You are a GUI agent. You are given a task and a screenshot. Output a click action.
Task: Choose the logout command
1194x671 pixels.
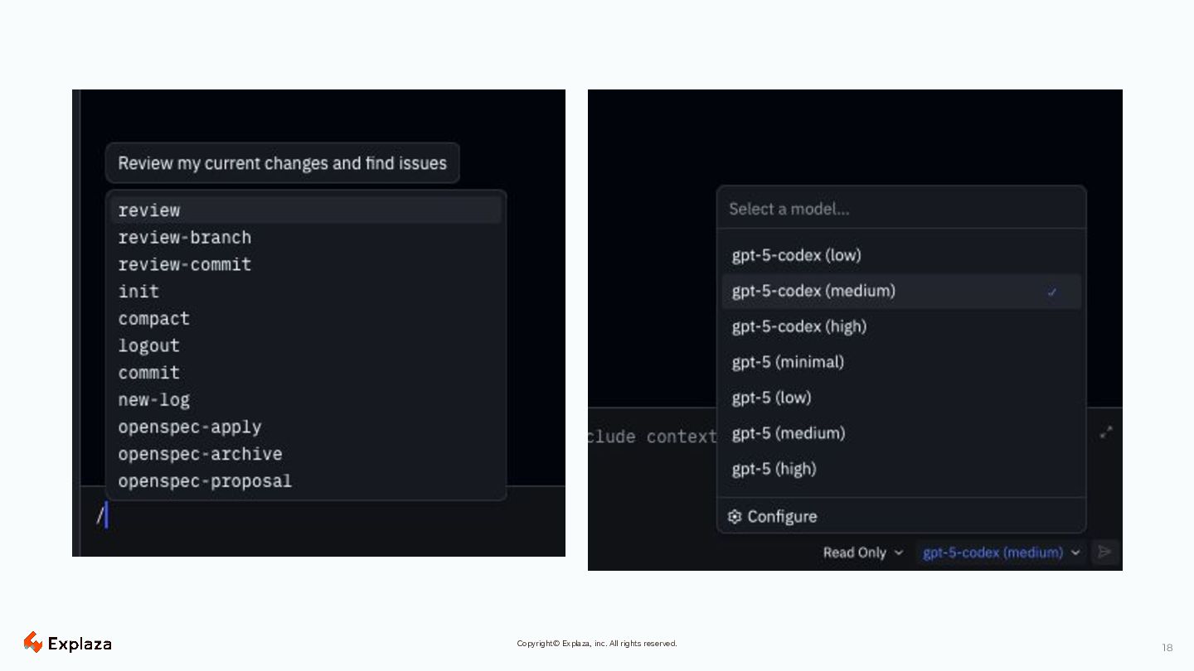pyautogui.click(x=306, y=346)
